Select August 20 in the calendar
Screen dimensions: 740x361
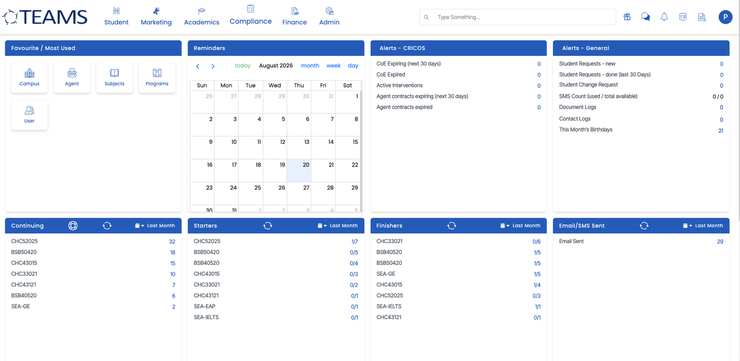(x=299, y=171)
